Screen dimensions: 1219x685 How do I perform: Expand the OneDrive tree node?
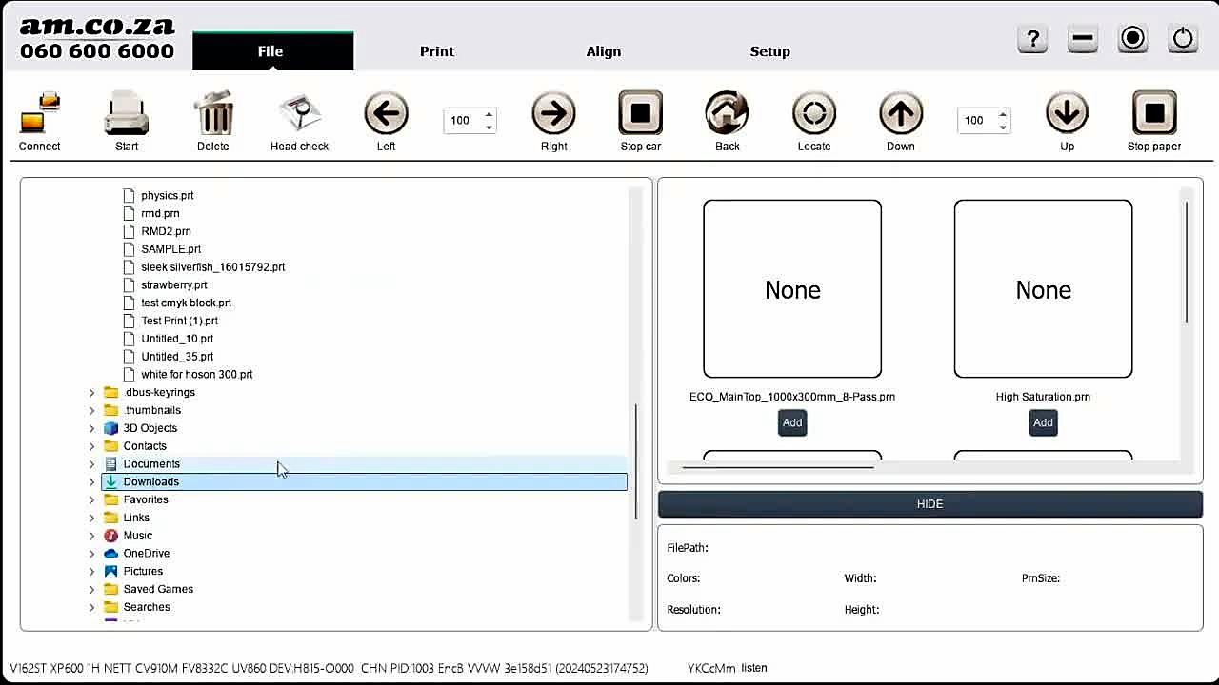(x=92, y=554)
